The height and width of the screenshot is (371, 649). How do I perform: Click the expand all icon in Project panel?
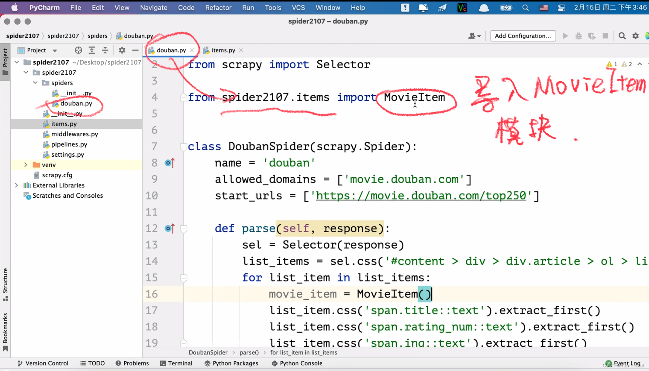92,50
